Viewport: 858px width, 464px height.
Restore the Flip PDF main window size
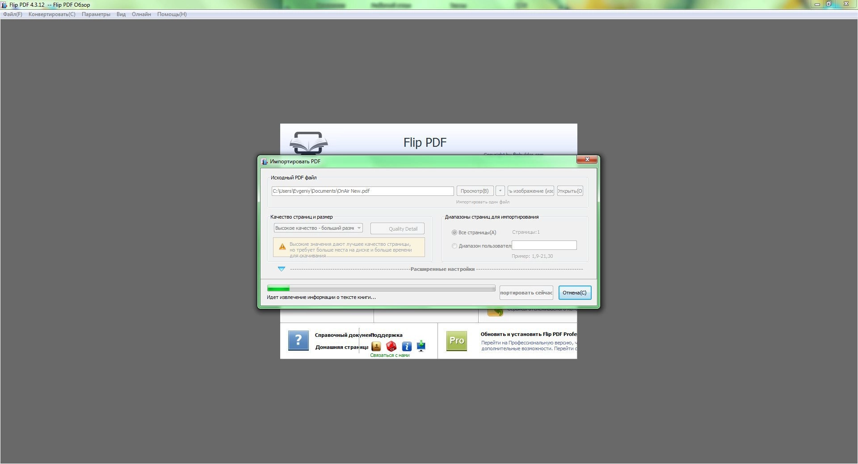(829, 4)
